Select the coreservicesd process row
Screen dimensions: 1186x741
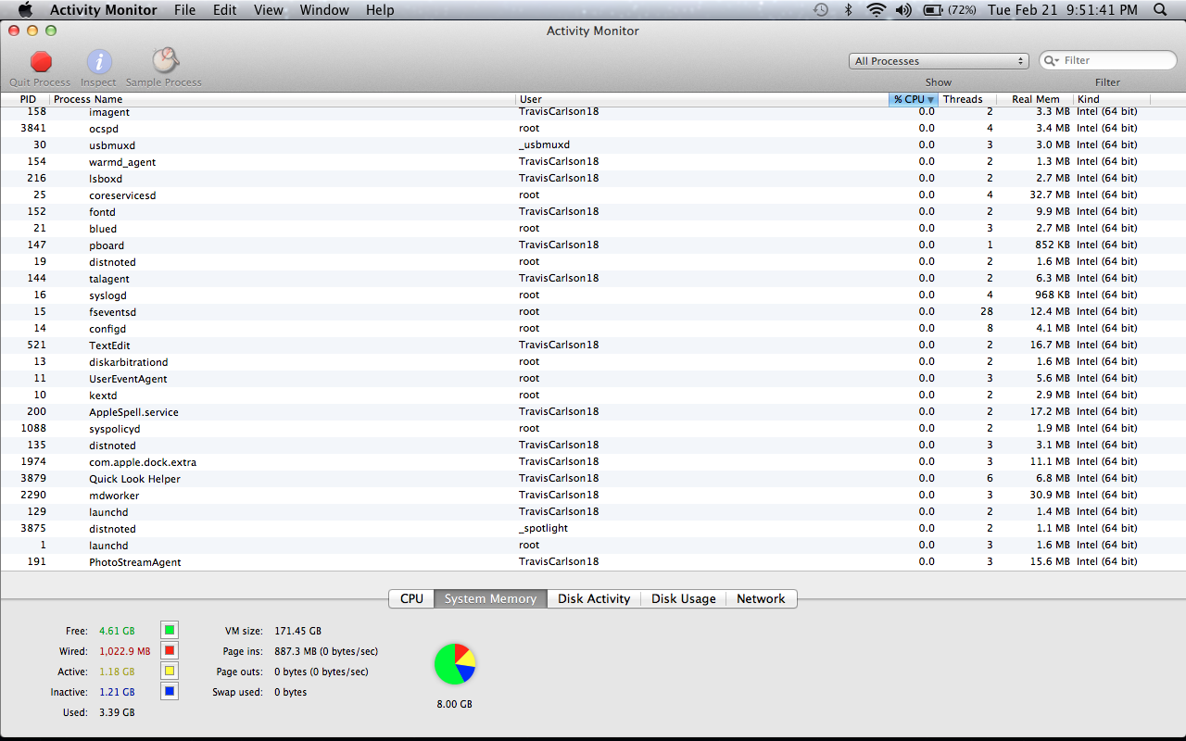point(593,195)
